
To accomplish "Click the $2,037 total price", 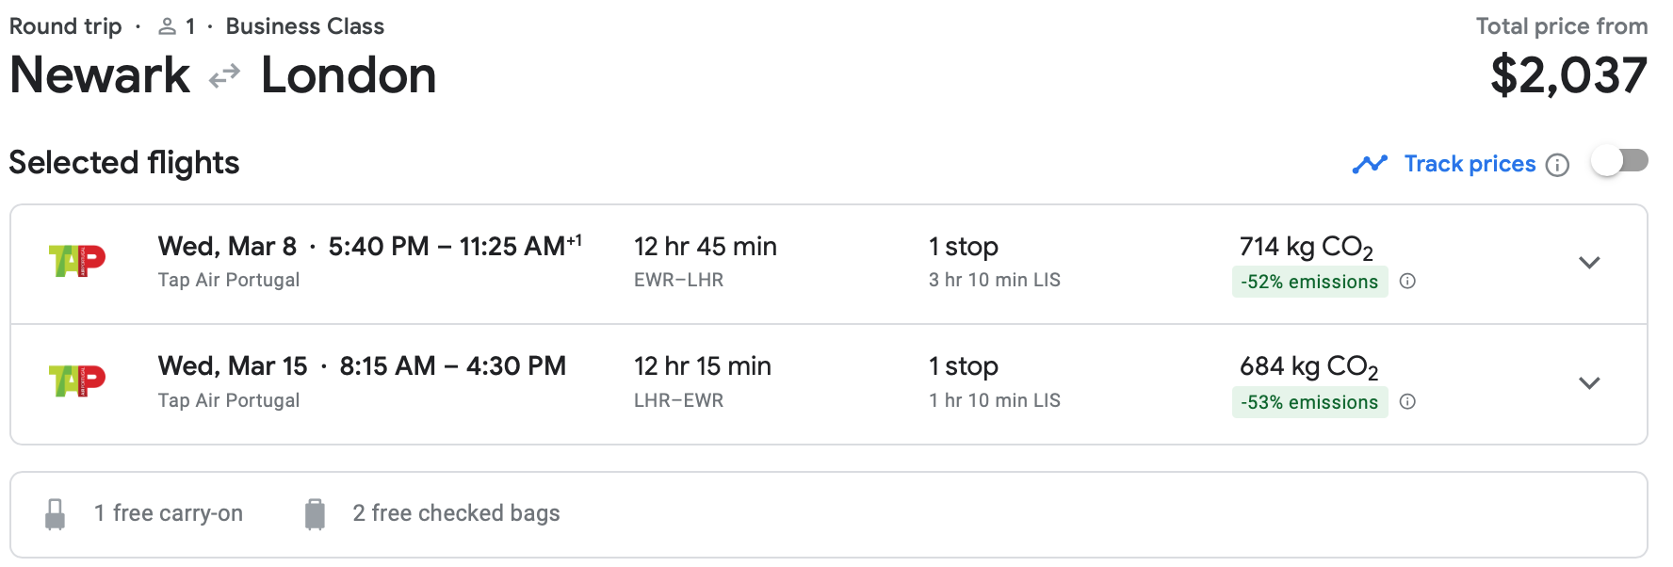I will click(x=1568, y=75).
